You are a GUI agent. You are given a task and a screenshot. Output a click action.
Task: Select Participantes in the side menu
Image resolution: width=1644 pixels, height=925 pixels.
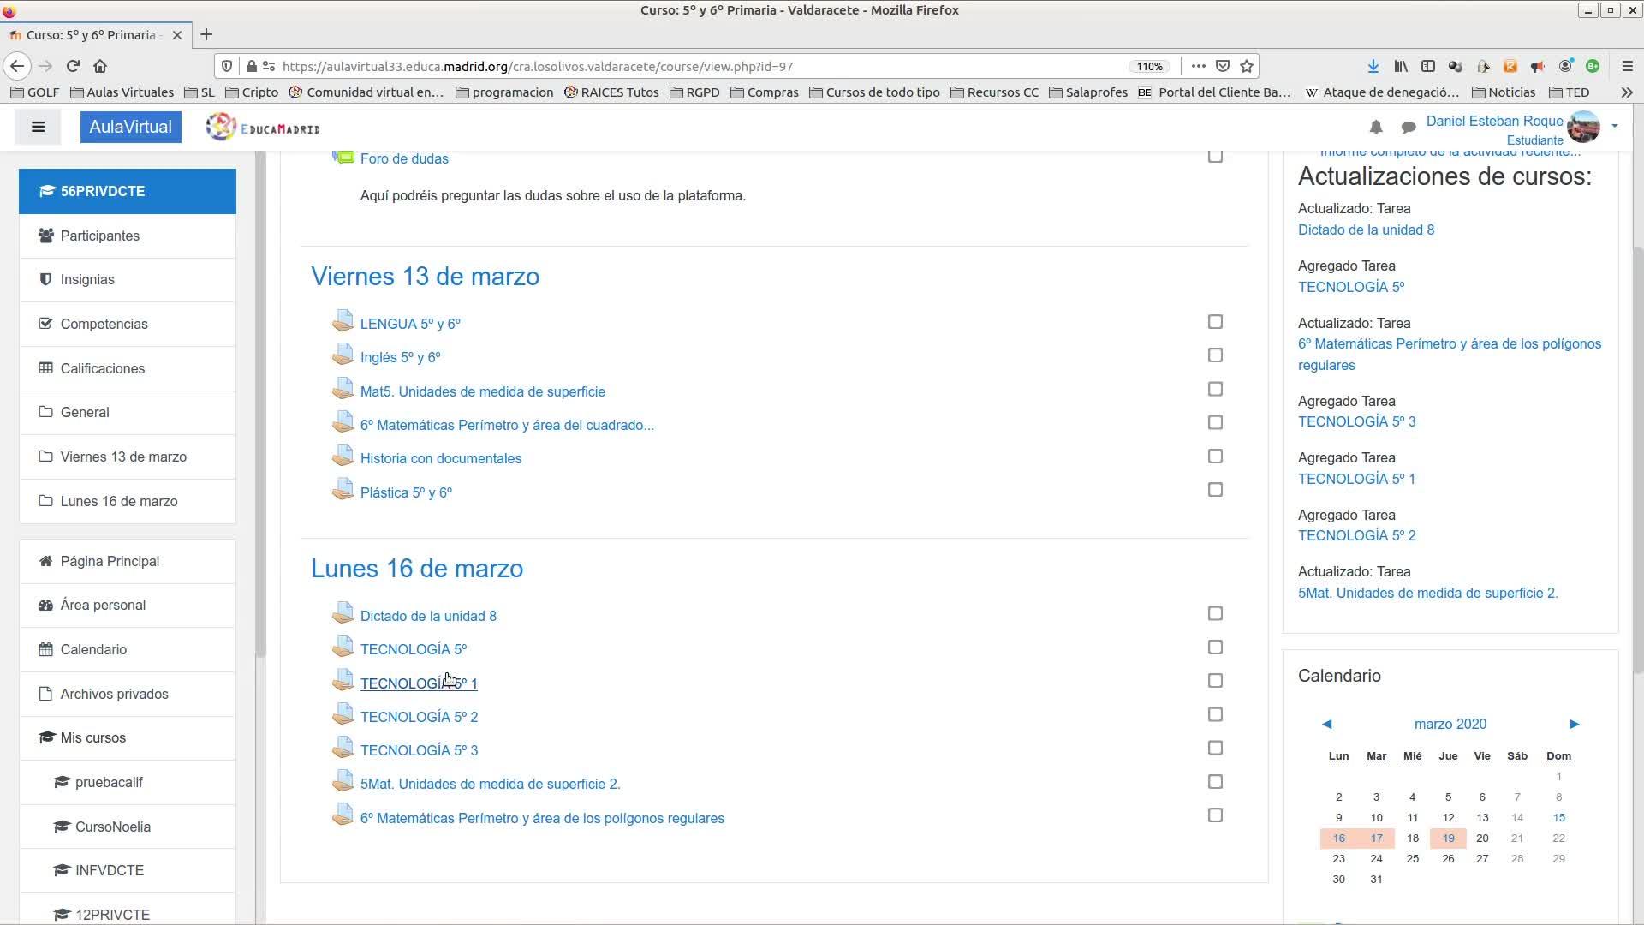(x=99, y=236)
